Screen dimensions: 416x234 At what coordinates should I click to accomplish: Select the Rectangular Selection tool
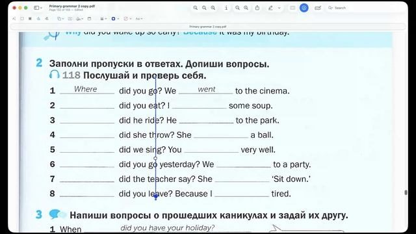click(x=22, y=19)
